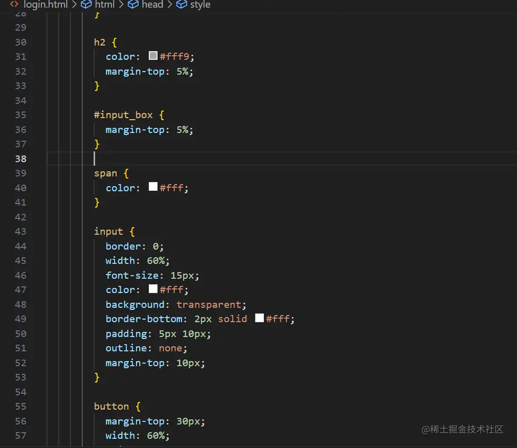Click the span selector on line 39
Screen dimensions: 517x448
tap(105, 173)
